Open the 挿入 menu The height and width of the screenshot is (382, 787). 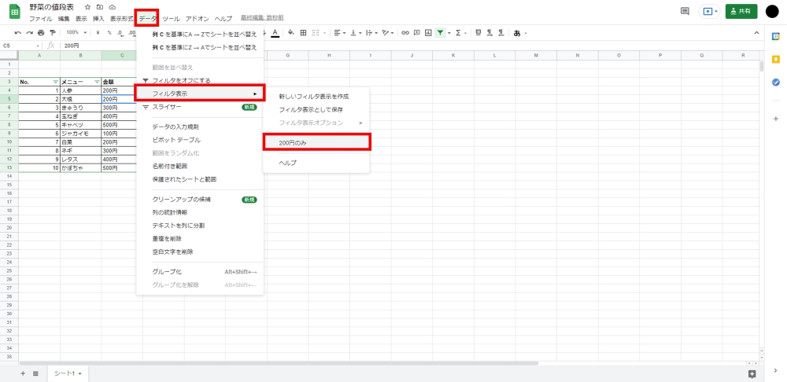98,19
